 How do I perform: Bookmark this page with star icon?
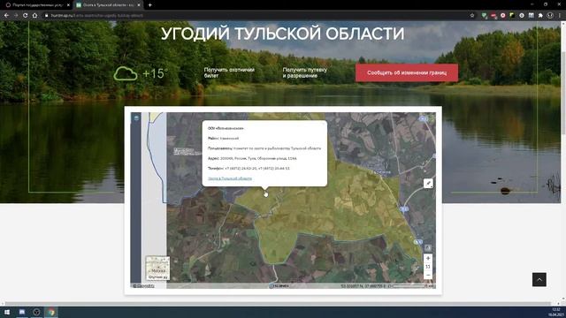coord(472,16)
